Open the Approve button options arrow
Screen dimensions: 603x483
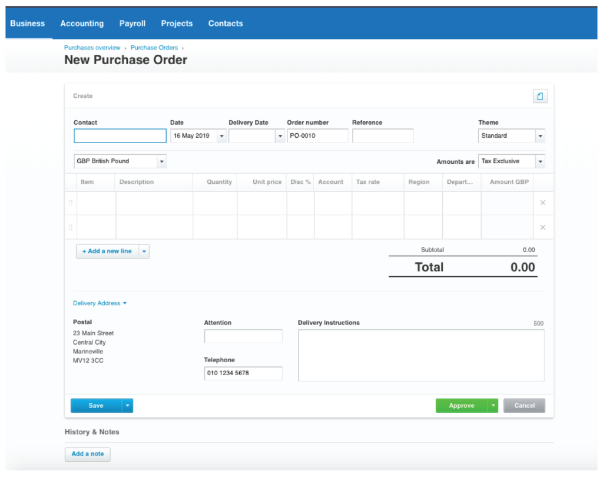pyautogui.click(x=493, y=406)
